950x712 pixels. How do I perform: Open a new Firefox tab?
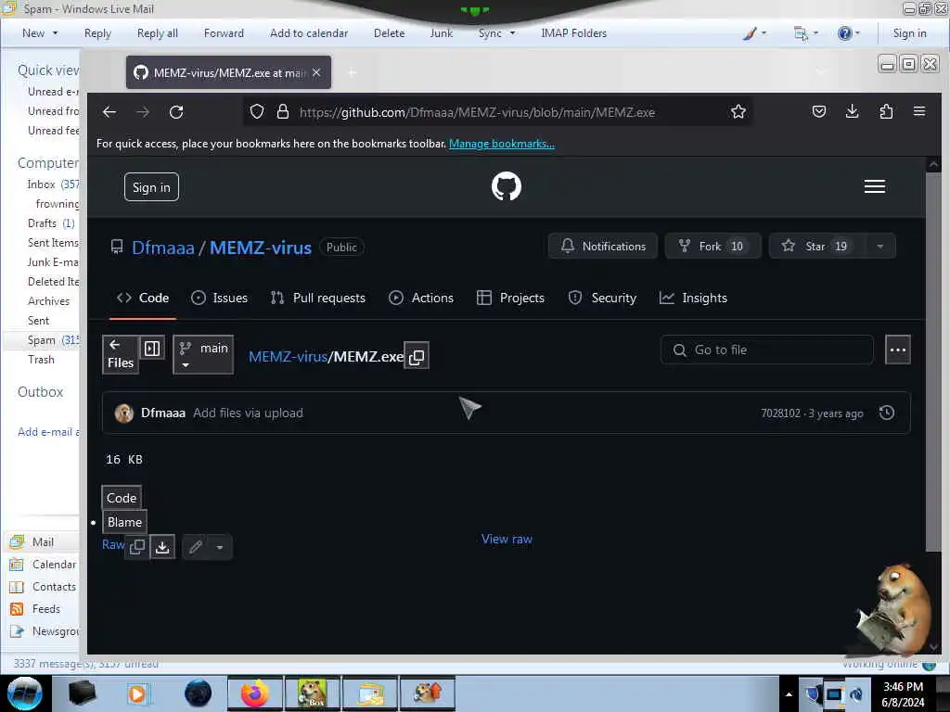(352, 72)
